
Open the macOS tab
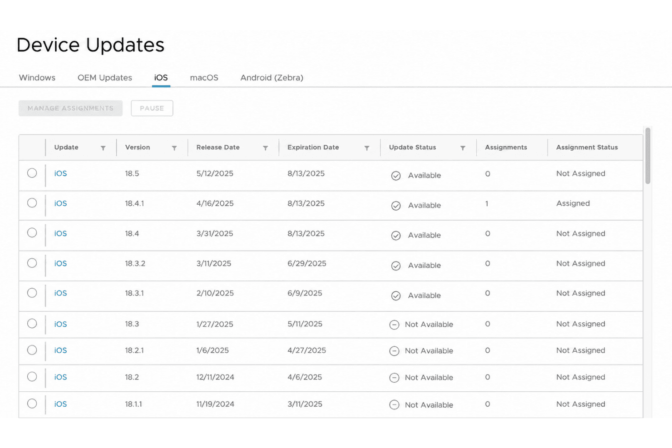[204, 78]
